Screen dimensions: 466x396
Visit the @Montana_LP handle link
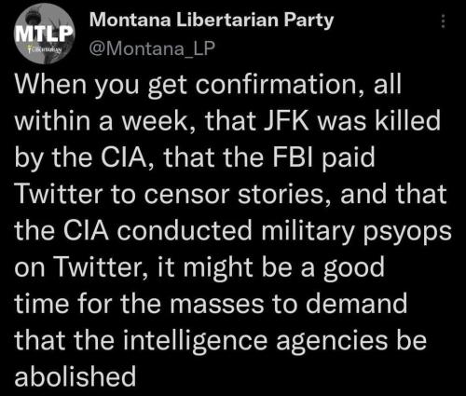pyautogui.click(x=152, y=48)
